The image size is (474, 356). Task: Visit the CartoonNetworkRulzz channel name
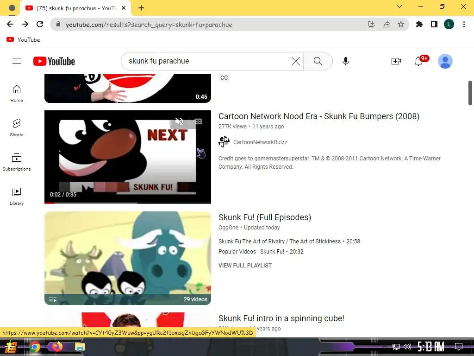[x=260, y=142]
